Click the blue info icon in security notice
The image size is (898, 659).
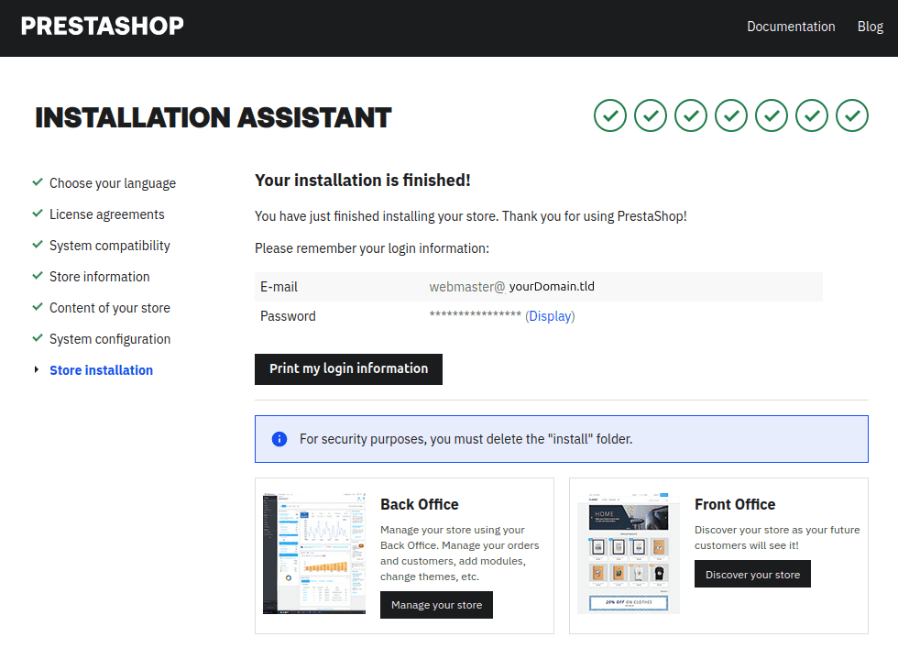click(279, 439)
